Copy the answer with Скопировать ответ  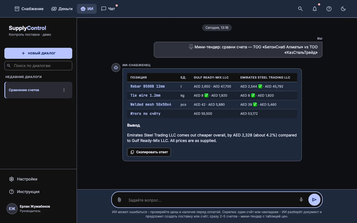[149, 152]
